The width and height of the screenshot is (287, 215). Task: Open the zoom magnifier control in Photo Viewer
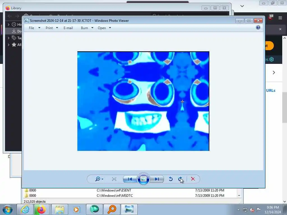pyautogui.click(x=99, y=179)
